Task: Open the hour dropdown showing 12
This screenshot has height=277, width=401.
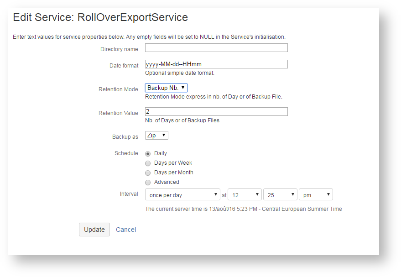Action: tap(245, 195)
